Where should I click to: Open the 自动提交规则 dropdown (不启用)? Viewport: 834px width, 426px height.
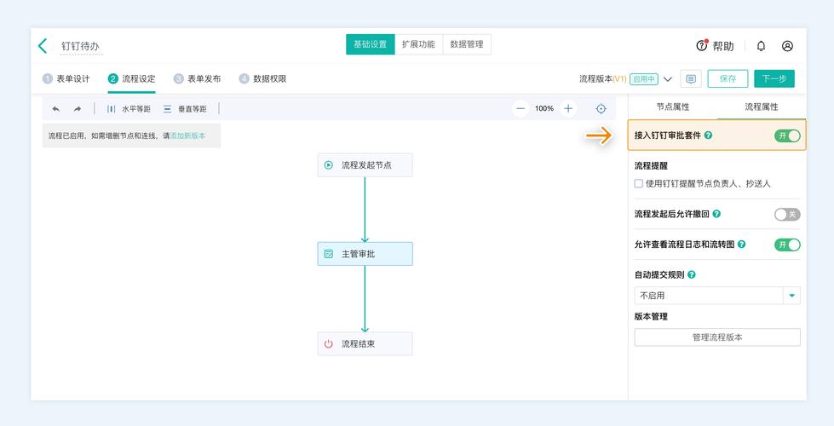tap(717, 296)
